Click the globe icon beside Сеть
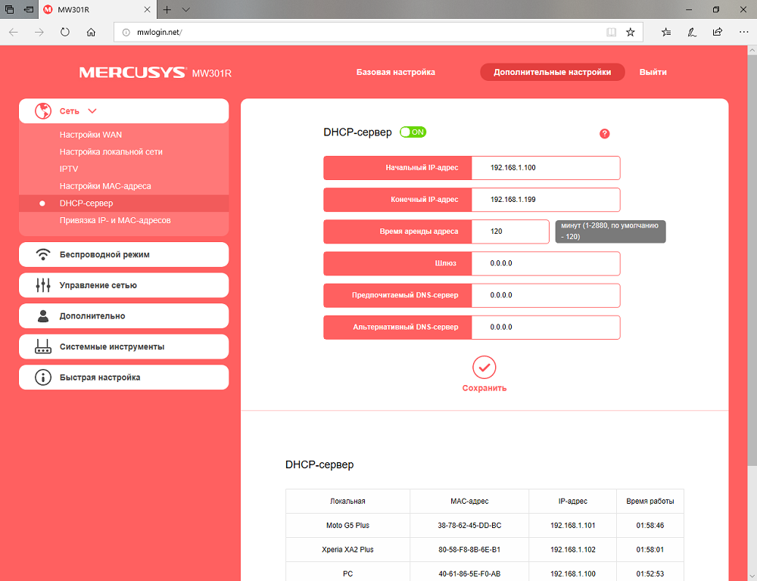 43,111
